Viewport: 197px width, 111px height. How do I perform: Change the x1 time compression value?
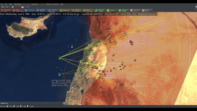(x=7, y=7)
